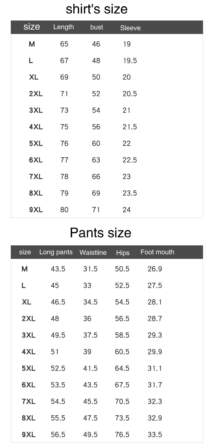Click the size header in shirt table
Image resolution: width=213 pixels, height=446 pixels.
click(x=32, y=27)
